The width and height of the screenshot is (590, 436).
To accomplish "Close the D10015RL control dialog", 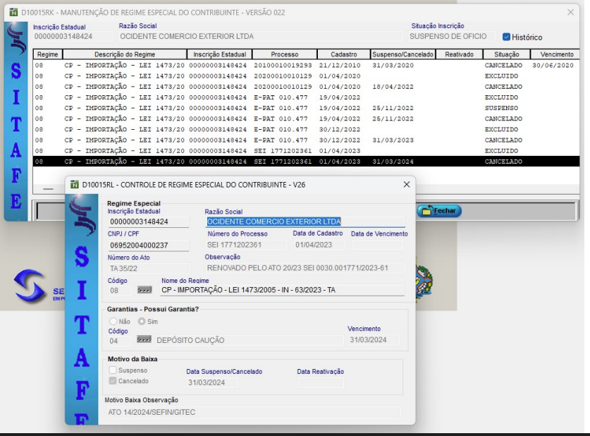I will 406,184.
